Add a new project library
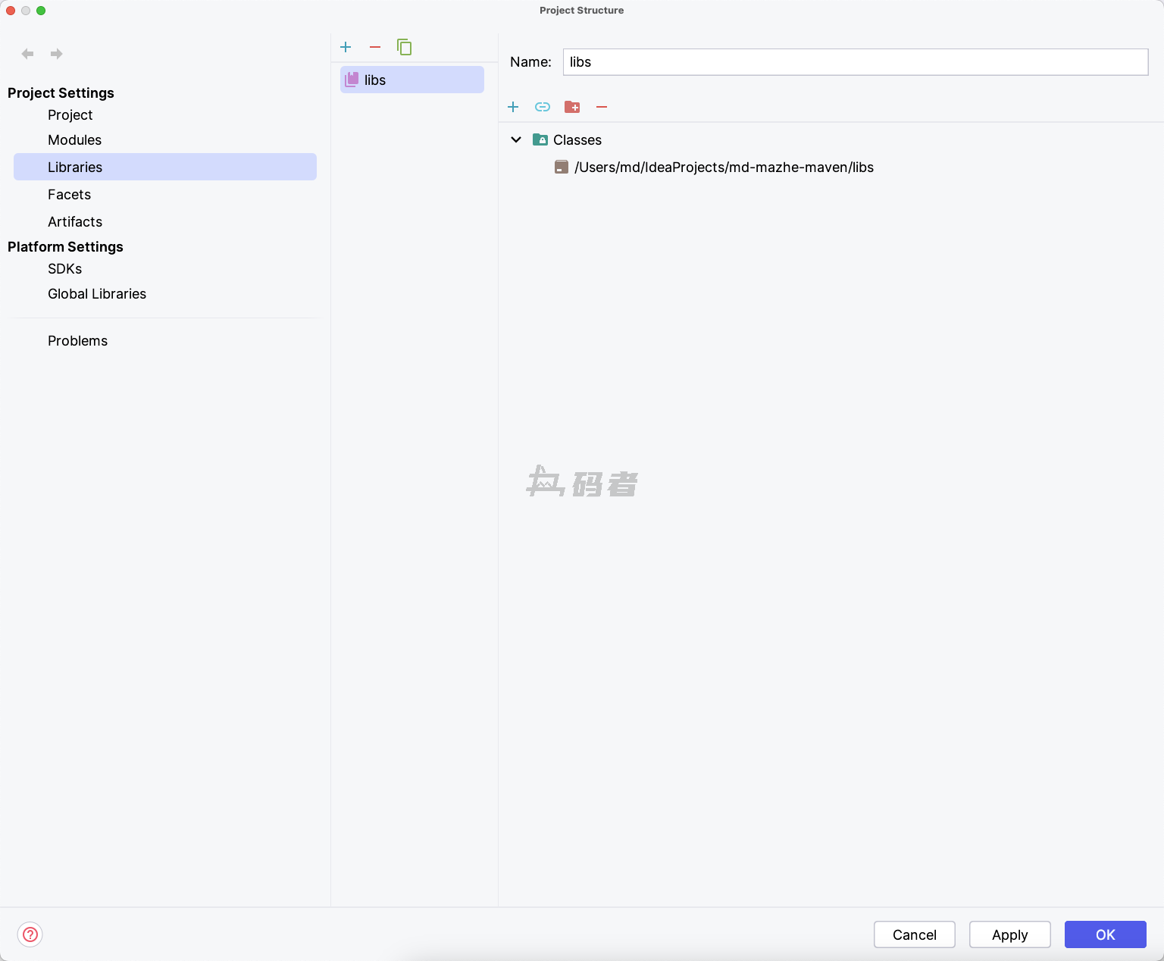This screenshot has height=961, width=1164. coord(346,47)
